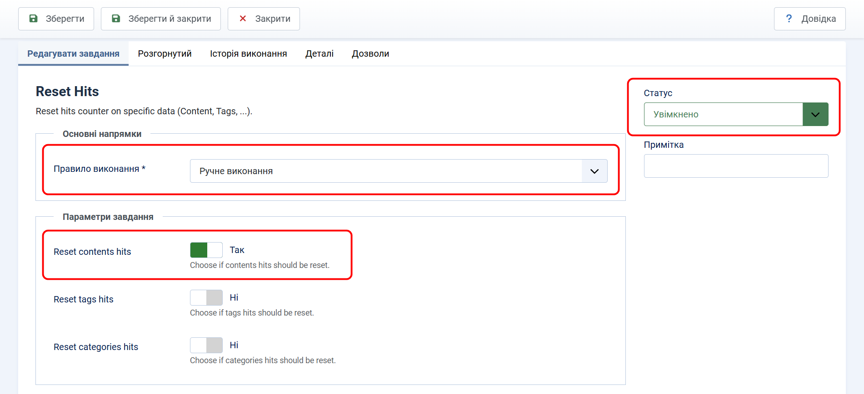Click the Так label beside contents toggle

pyautogui.click(x=237, y=250)
